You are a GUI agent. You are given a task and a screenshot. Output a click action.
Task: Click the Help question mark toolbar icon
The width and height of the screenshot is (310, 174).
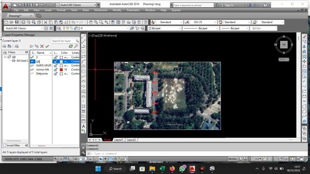pyautogui.click(x=146, y=22)
